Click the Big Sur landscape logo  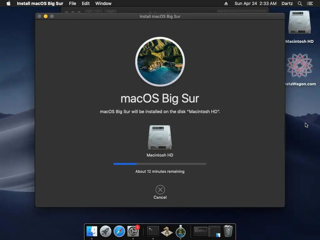point(160,62)
